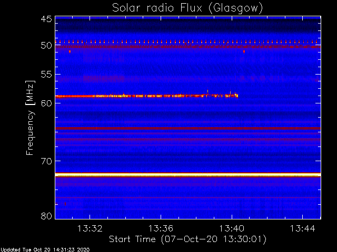Click the 50 frequency tick label
The image size is (337, 252).
46,46
